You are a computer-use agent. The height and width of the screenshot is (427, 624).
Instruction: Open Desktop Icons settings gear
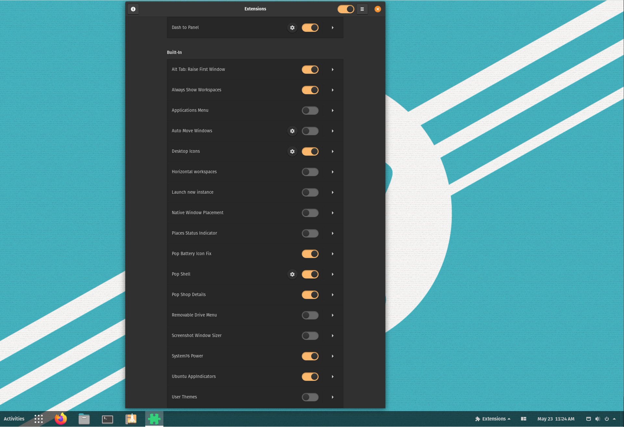tap(292, 151)
